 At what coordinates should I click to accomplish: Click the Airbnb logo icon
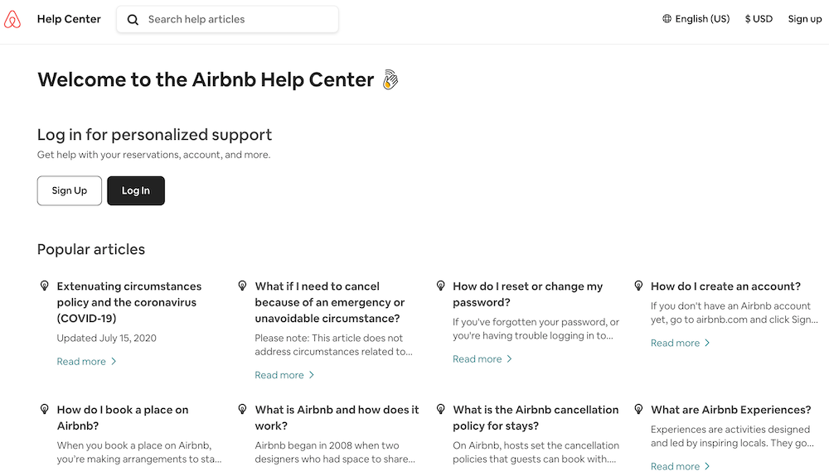coord(12,19)
